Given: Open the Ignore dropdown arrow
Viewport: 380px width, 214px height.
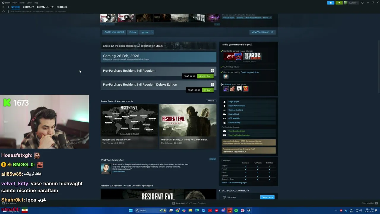Looking at the screenshot, I should [x=152, y=32].
